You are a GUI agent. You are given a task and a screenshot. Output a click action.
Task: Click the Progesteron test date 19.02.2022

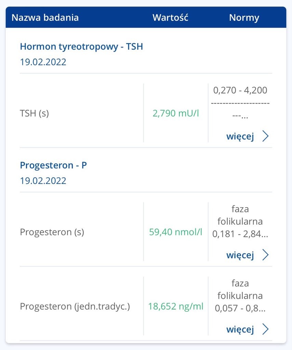43,180
